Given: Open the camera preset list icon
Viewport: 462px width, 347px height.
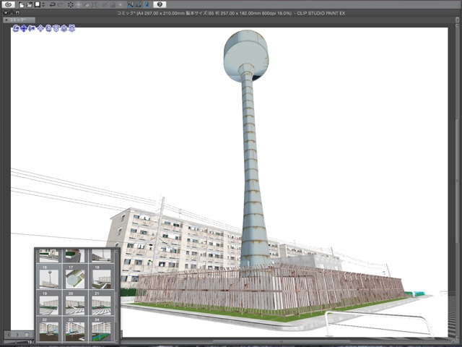Looking at the screenshot, I should [x=27, y=335].
